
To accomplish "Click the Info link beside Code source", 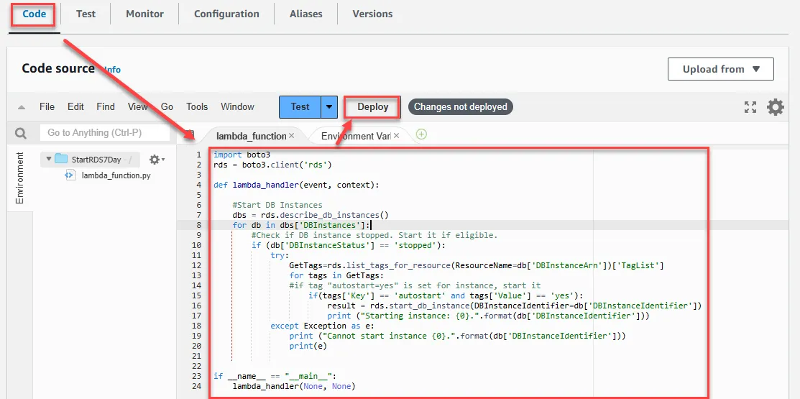I will coord(113,70).
